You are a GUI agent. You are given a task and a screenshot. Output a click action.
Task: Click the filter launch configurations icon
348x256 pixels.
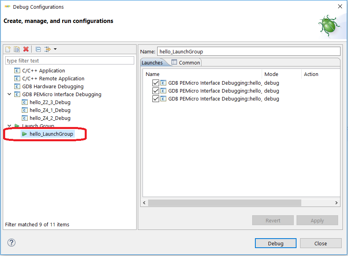pyautogui.click(x=48, y=49)
